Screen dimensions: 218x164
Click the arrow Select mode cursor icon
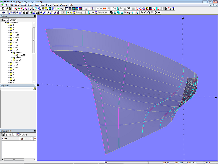(x=166, y=9)
